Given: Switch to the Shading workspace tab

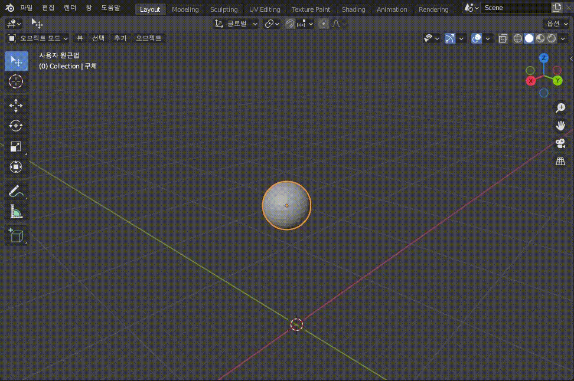Looking at the screenshot, I should click(x=354, y=9).
